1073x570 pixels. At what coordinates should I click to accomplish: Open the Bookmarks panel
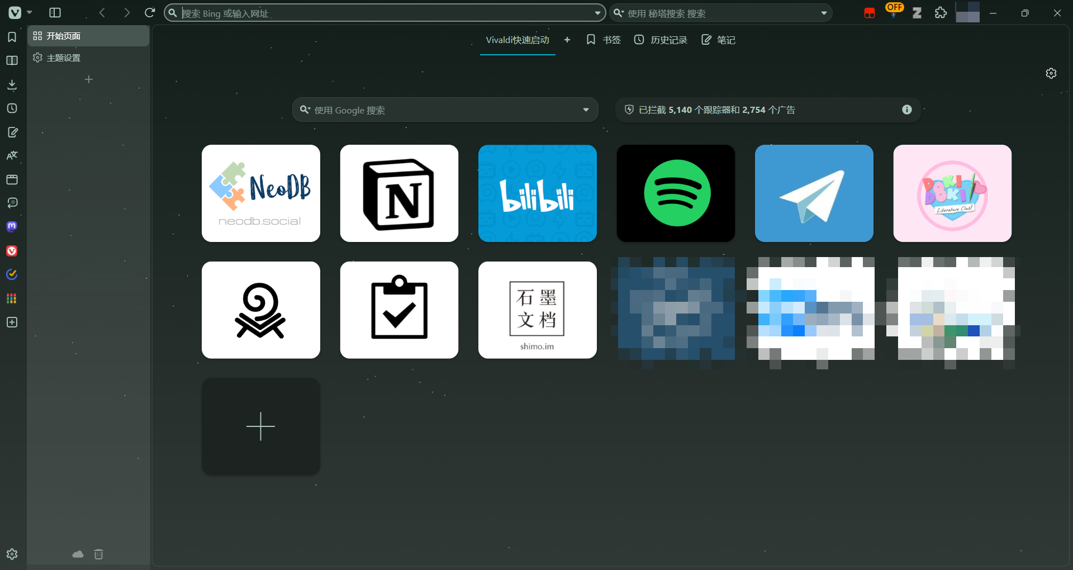[x=12, y=37]
